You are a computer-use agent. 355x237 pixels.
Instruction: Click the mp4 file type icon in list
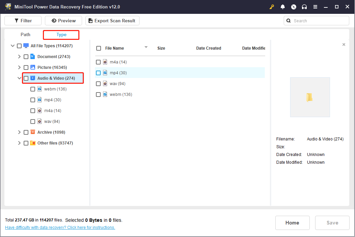pos(105,73)
